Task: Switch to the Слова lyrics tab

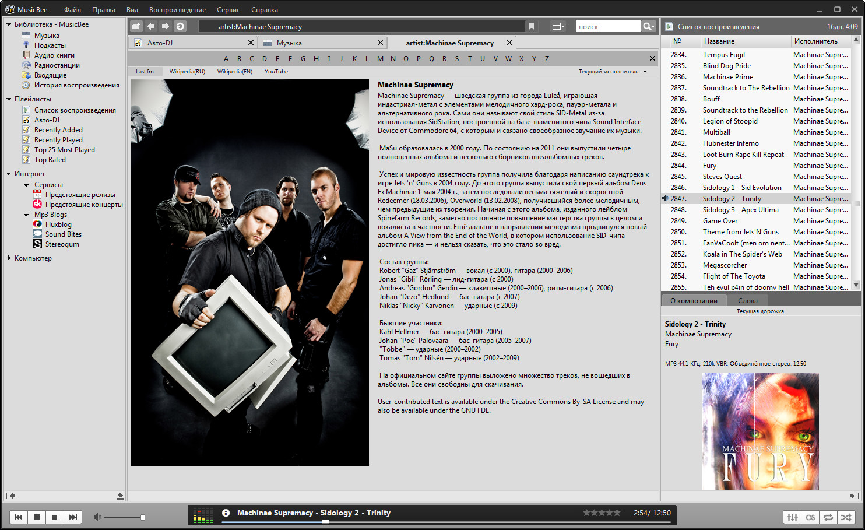Action: [x=748, y=301]
